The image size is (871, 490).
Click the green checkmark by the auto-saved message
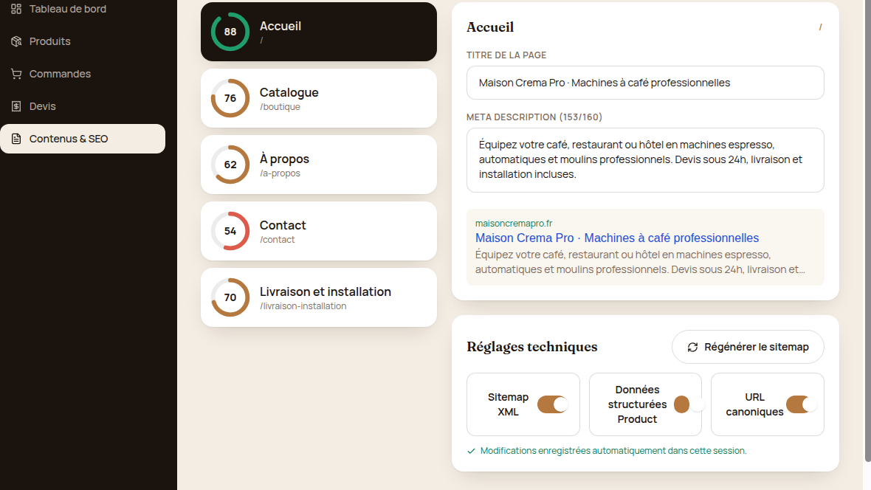pos(471,451)
